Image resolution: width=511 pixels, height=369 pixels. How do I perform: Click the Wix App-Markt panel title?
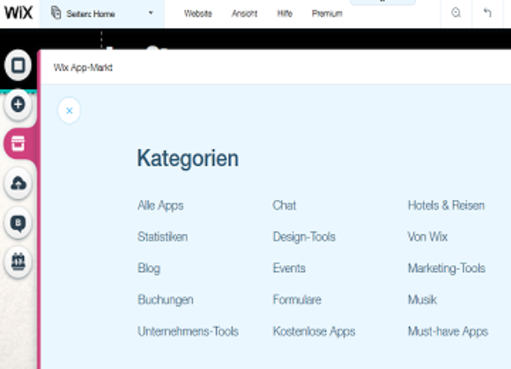83,68
